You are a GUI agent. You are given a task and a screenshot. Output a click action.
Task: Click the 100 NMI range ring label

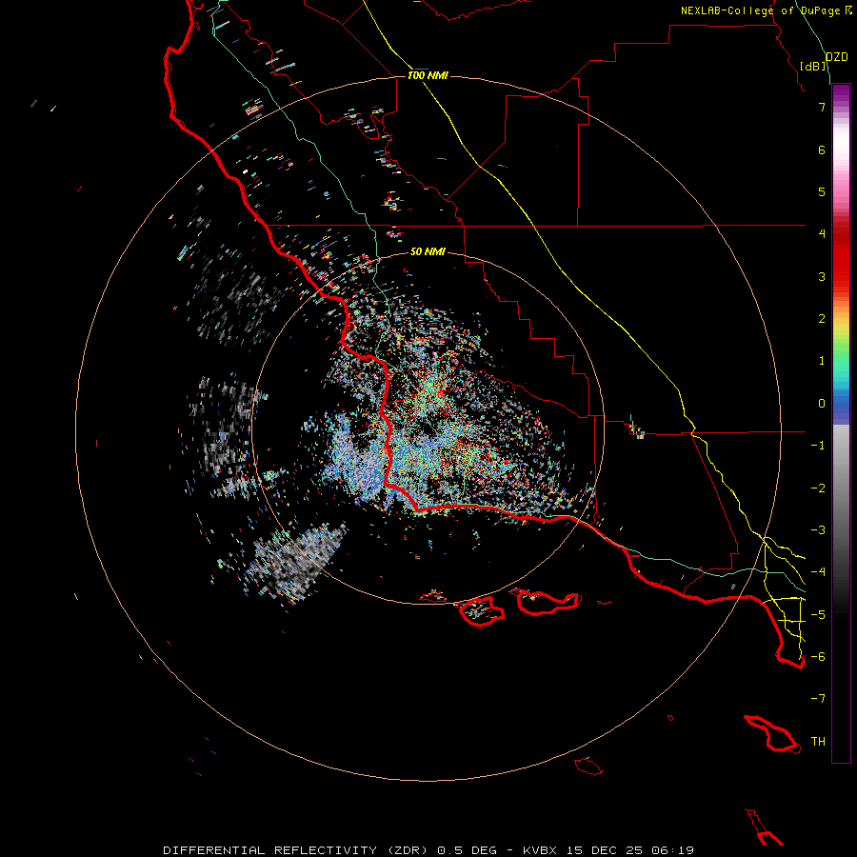coord(428,75)
